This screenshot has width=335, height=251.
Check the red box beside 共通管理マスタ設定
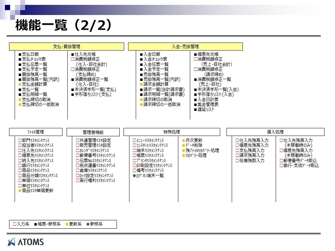pos(77,140)
